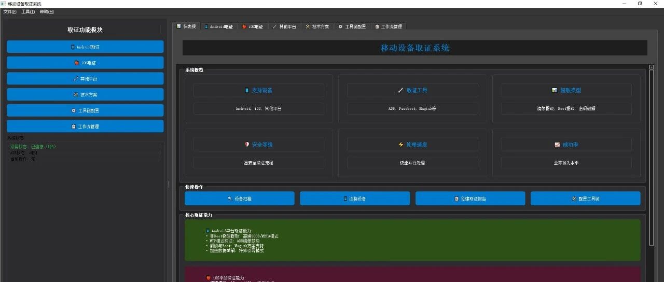Click the scrollbar up arrow at top right
Viewport: 664px width, 282px height.
(652, 67)
